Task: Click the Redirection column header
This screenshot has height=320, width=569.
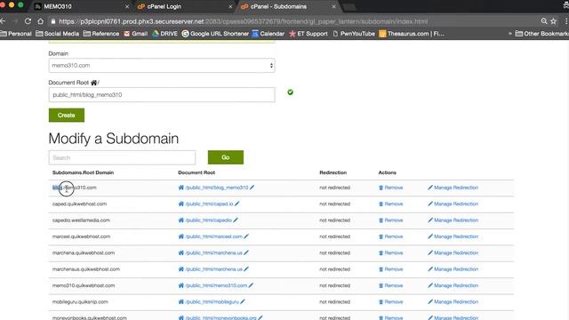Action: (333, 172)
